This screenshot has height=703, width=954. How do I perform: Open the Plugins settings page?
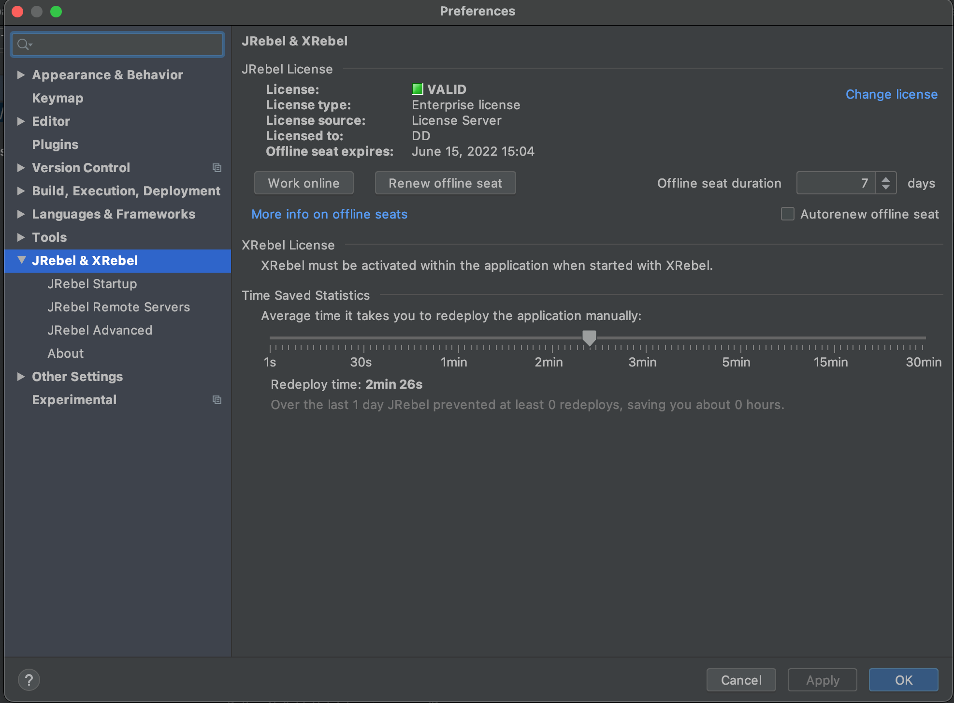(x=55, y=145)
